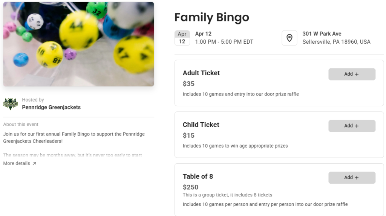386x216 pixels.
Task: Click the Pennridge Greenjackets logo
Action: [x=11, y=104]
